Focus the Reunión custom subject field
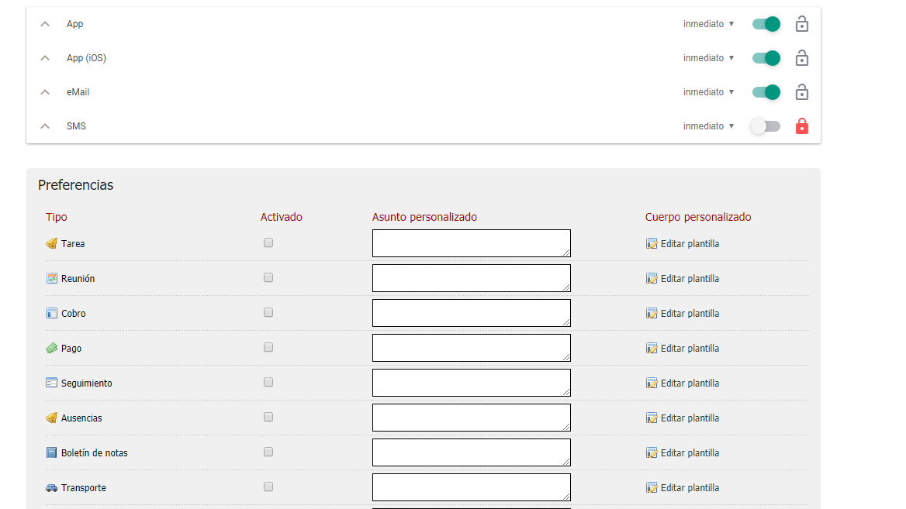 (x=472, y=278)
